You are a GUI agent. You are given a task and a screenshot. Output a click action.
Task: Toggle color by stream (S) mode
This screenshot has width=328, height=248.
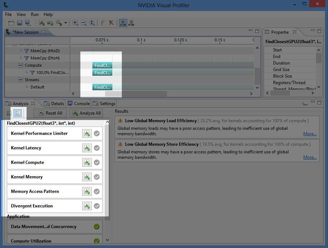coord(131,23)
